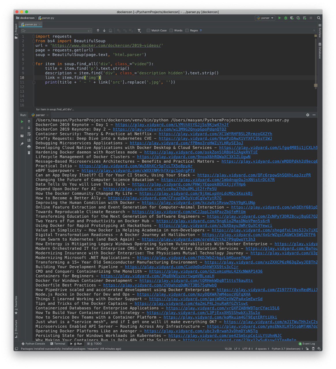
Task: Go to previous search occurrence arrow
Action: tap(98, 30)
